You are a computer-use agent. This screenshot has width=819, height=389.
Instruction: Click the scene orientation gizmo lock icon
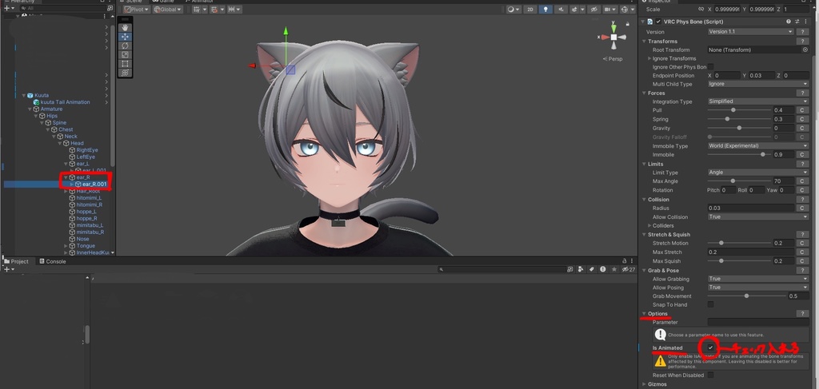tap(629, 24)
